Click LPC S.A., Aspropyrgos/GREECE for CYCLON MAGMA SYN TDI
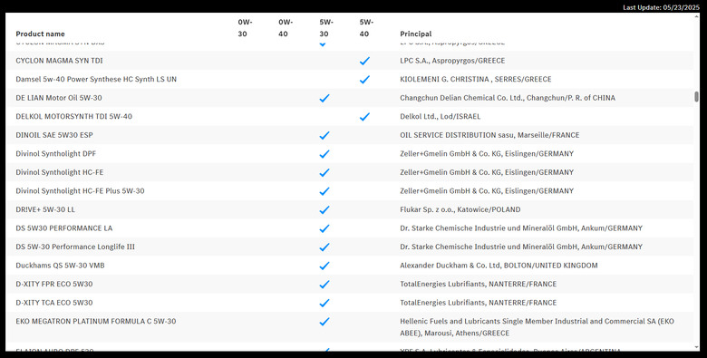 (x=452, y=61)
